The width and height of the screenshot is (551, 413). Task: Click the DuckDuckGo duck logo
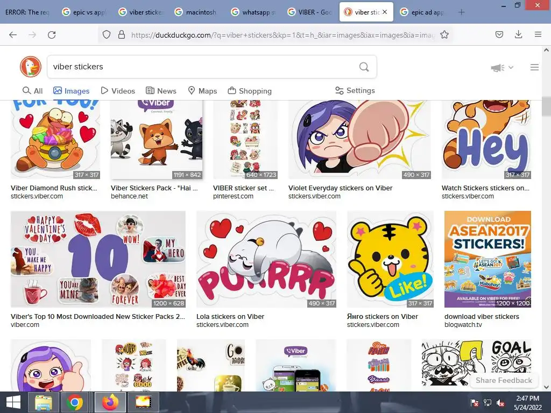pyautogui.click(x=31, y=67)
